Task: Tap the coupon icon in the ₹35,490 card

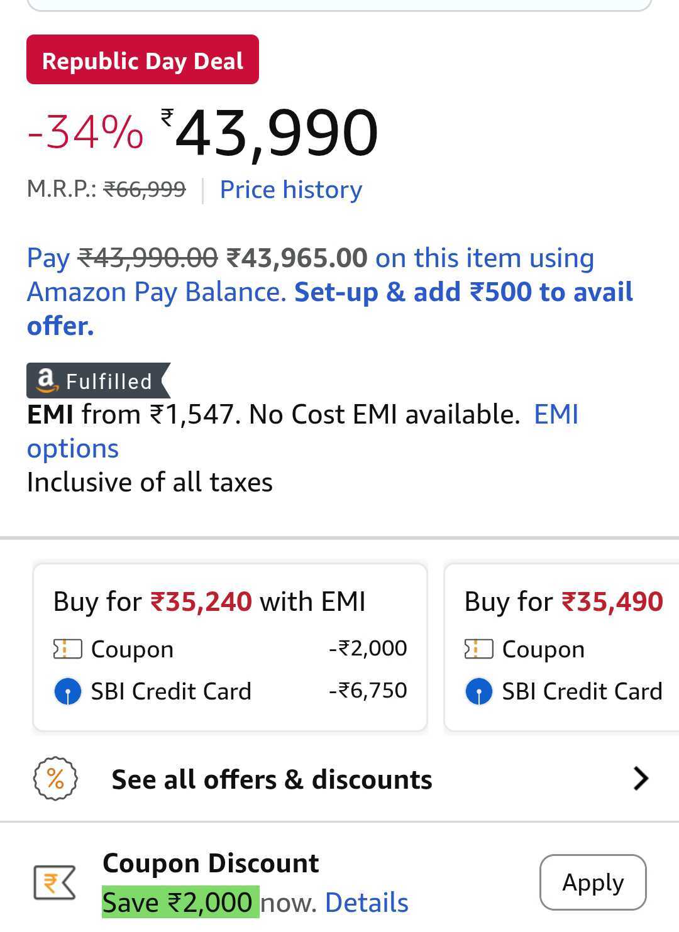Action: pos(478,649)
